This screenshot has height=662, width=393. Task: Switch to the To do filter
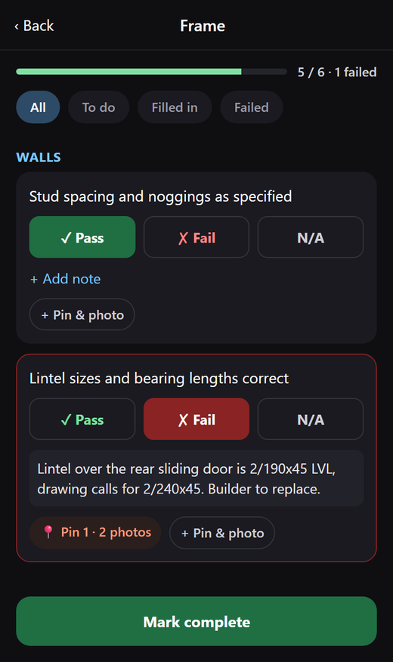98,107
